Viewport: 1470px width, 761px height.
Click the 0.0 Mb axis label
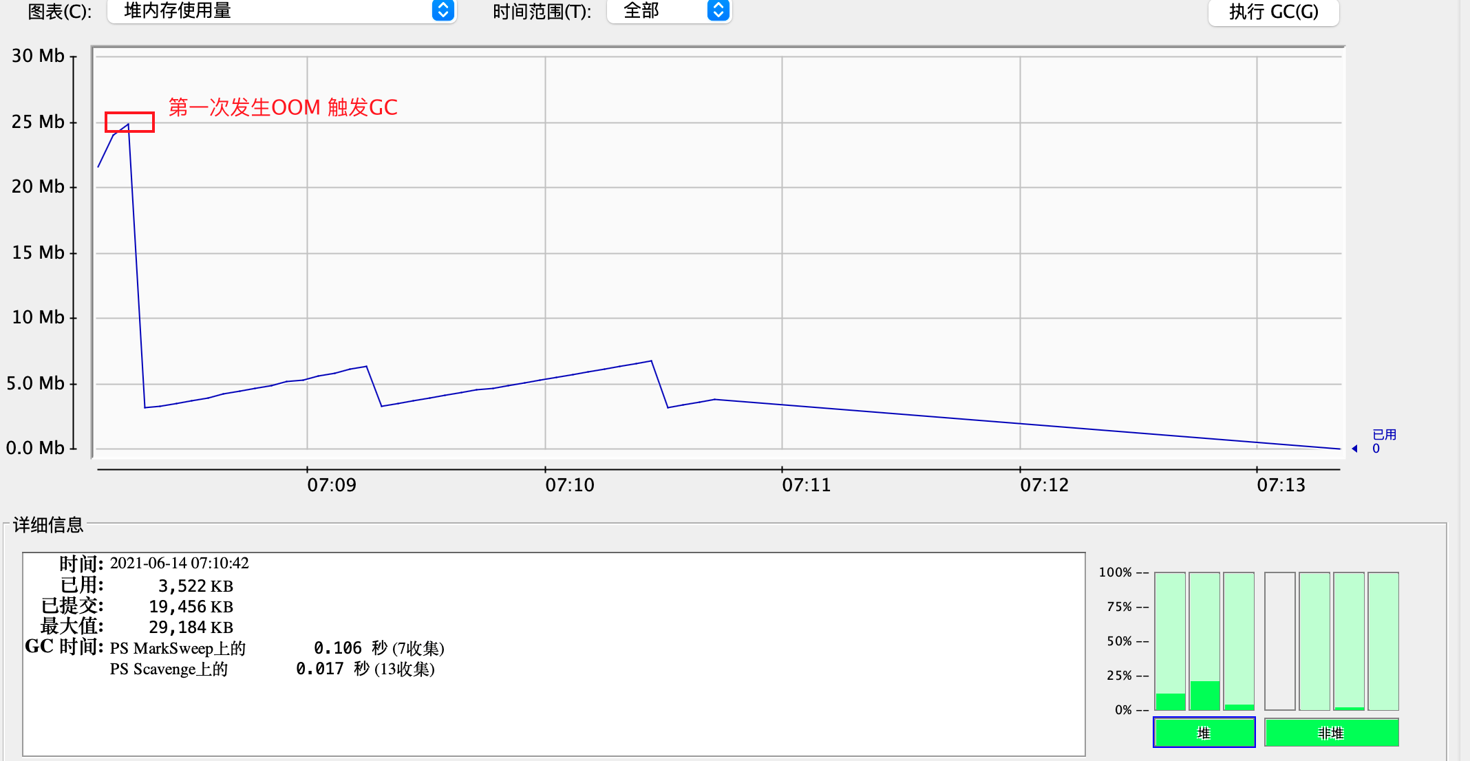[35, 448]
